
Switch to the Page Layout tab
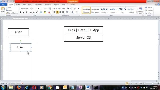click(x=27, y=4)
